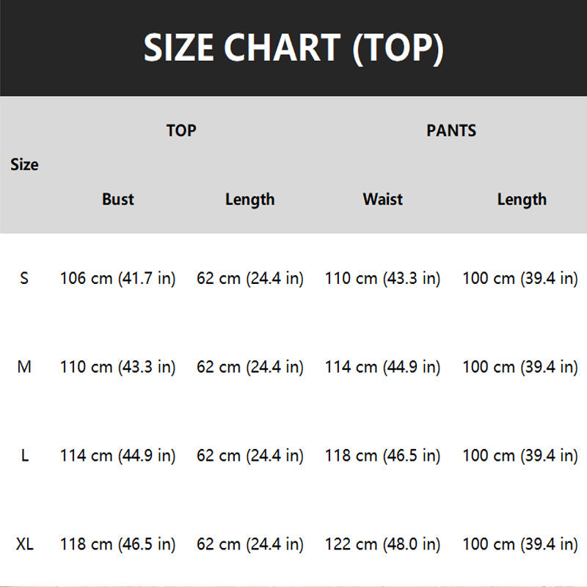Click the 106 cm (41.7 in) bust cell
This screenshot has height=587, width=587.
tap(117, 279)
